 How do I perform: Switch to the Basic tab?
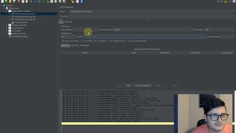[x=61, y=22]
